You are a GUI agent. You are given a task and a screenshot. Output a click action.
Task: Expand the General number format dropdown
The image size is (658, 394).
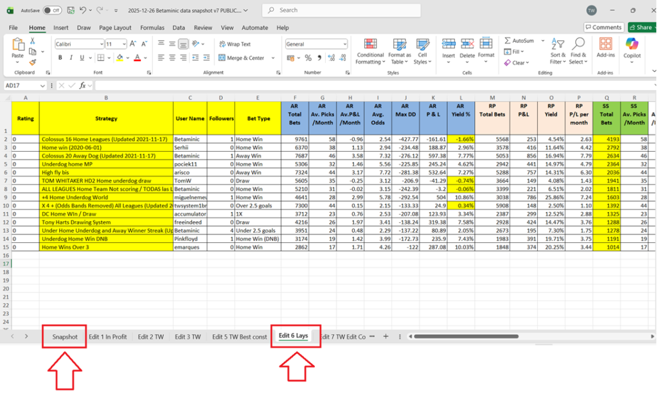click(x=344, y=44)
